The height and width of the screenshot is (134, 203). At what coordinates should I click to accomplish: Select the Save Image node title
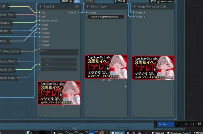(x=98, y=7)
